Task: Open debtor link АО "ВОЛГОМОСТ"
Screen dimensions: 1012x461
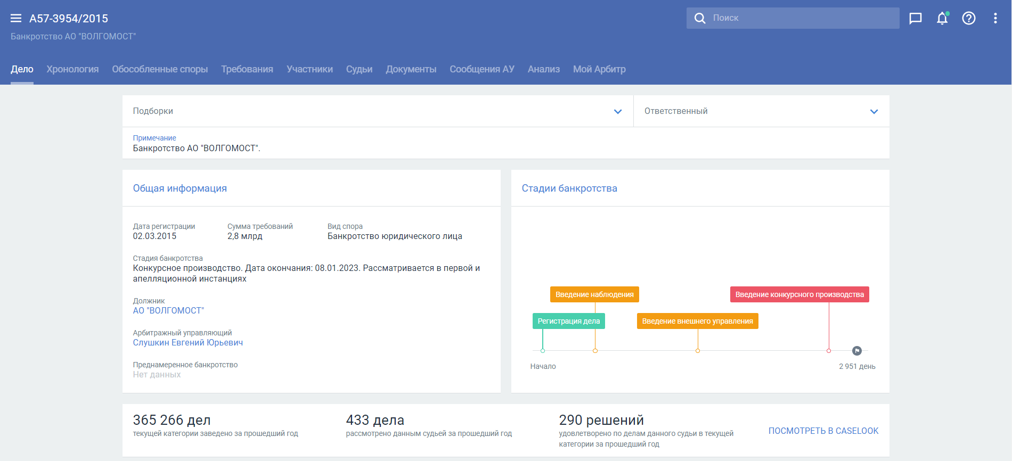Action: coord(168,311)
